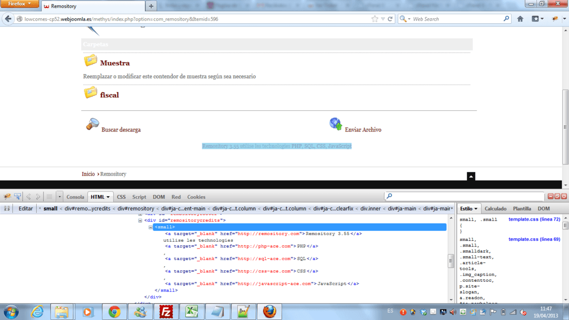This screenshot has height=320, width=569.
Task: Collapse the remositorycredits div node
Action: (140, 220)
